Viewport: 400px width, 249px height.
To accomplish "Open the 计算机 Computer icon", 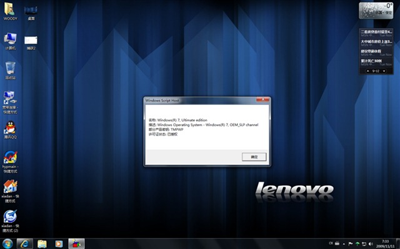I will pos(10,41).
